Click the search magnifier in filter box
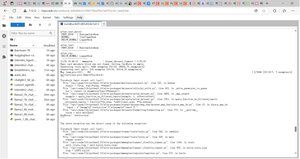The image size is (300, 159). 51,33
